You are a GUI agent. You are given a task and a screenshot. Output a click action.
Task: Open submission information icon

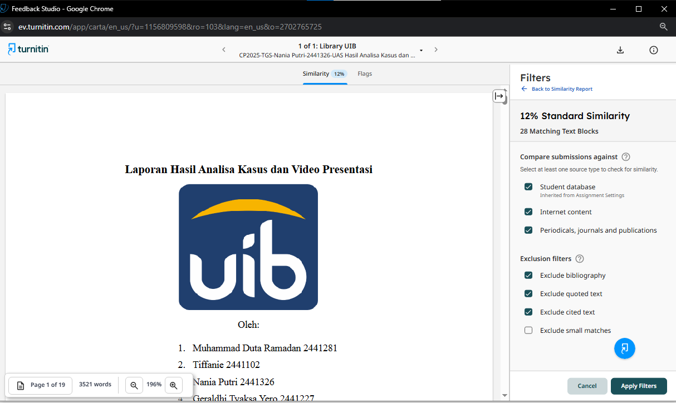(654, 50)
